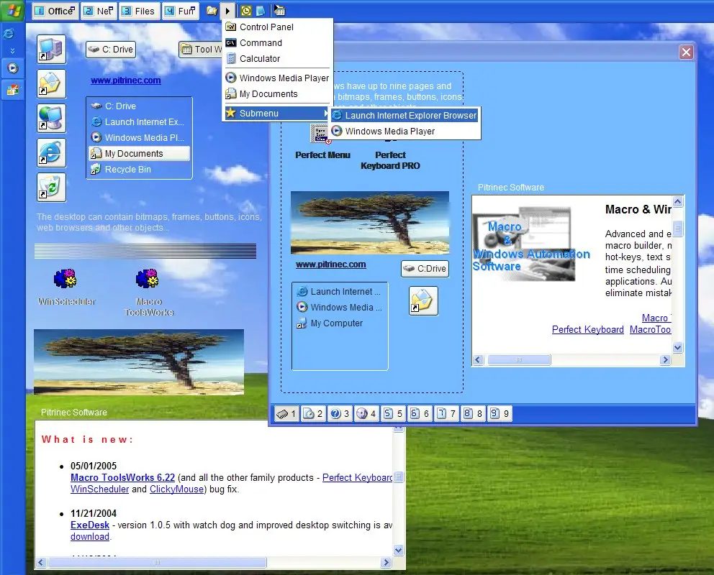Screen dimensions: 714x575
Task: Click the C:Drive button in the blue window
Action: [425, 269]
